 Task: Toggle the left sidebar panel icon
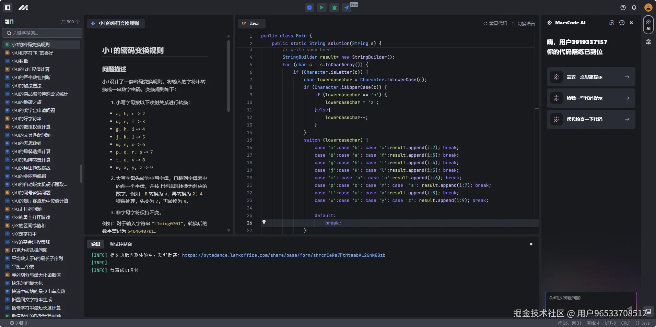pyautogui.click(x=8, y=8)
